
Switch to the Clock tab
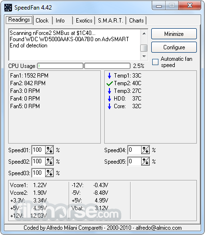click(42, 21)
